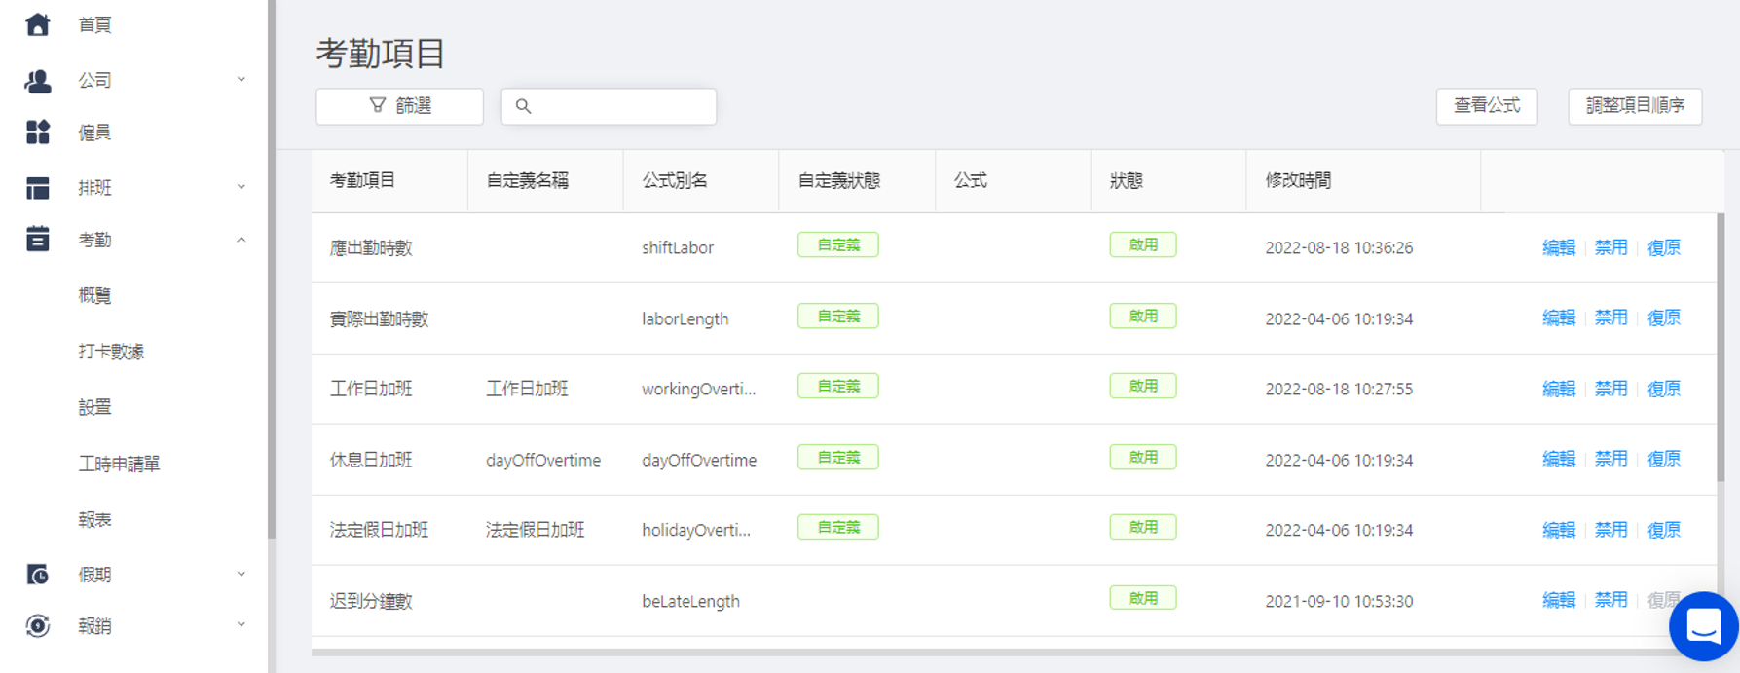Open the chat support bubble
The width and height of the screenshot is (1740, 673).
point(1704,626)
